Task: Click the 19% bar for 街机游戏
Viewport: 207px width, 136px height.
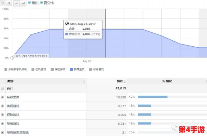Action: [144, 106]
